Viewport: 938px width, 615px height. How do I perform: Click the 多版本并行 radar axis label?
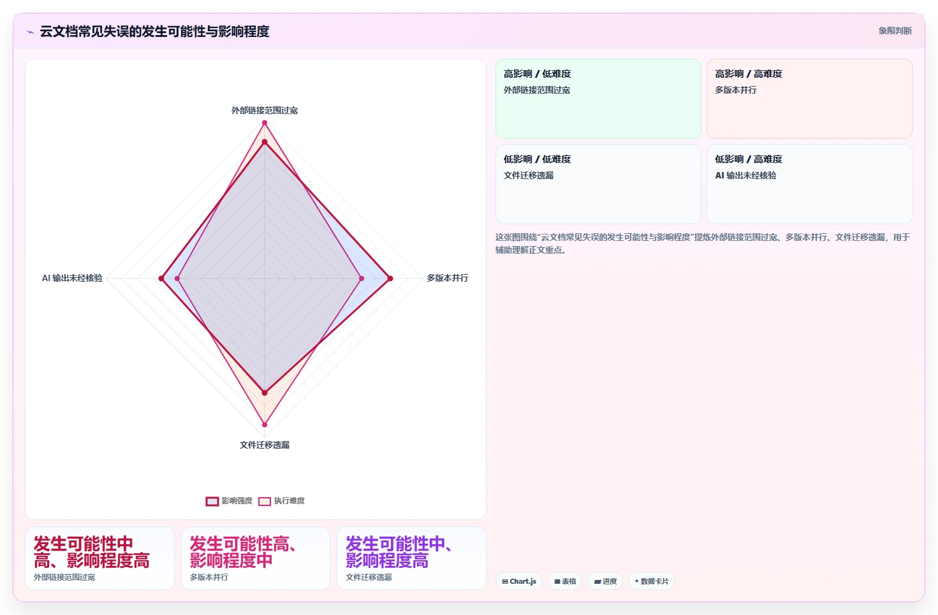448,278
